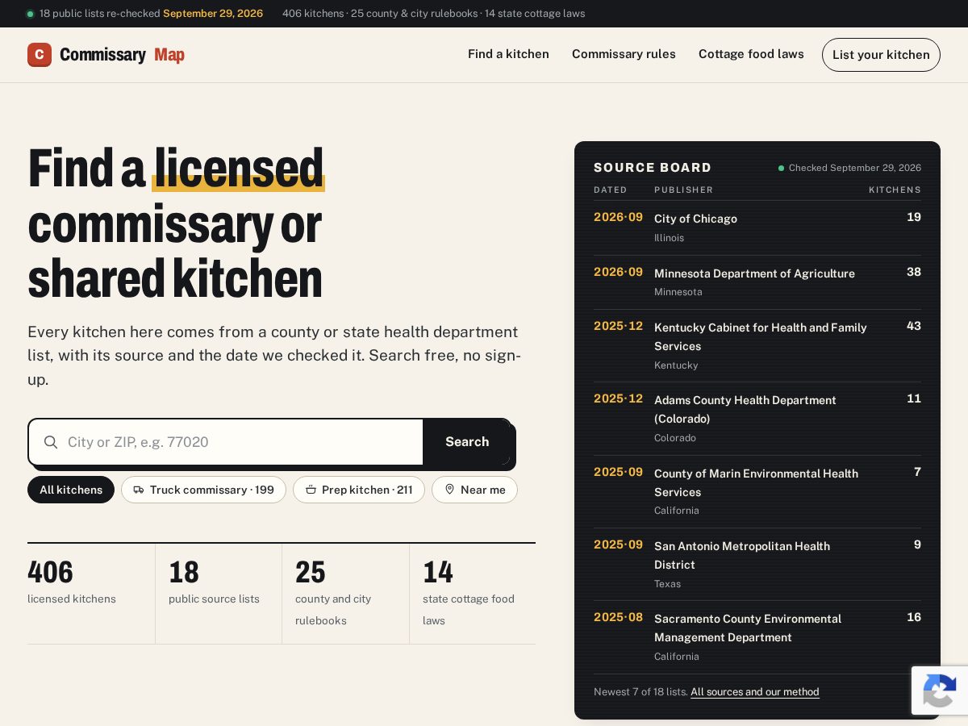Select San Antonio Metropolitan Health District row

tap(757, 565)
